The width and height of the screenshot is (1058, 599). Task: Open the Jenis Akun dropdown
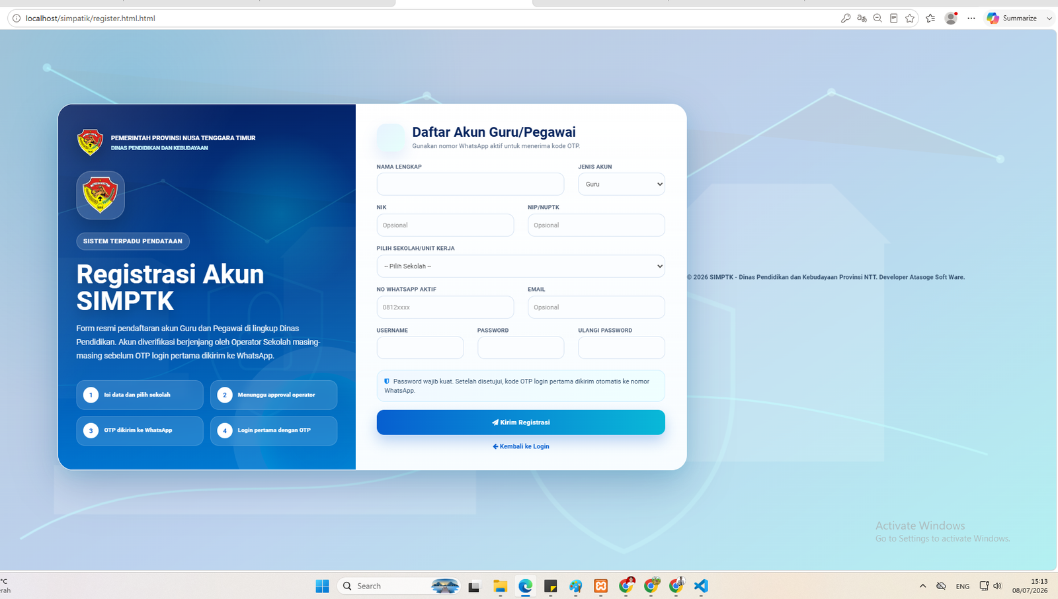click(622, 184)
